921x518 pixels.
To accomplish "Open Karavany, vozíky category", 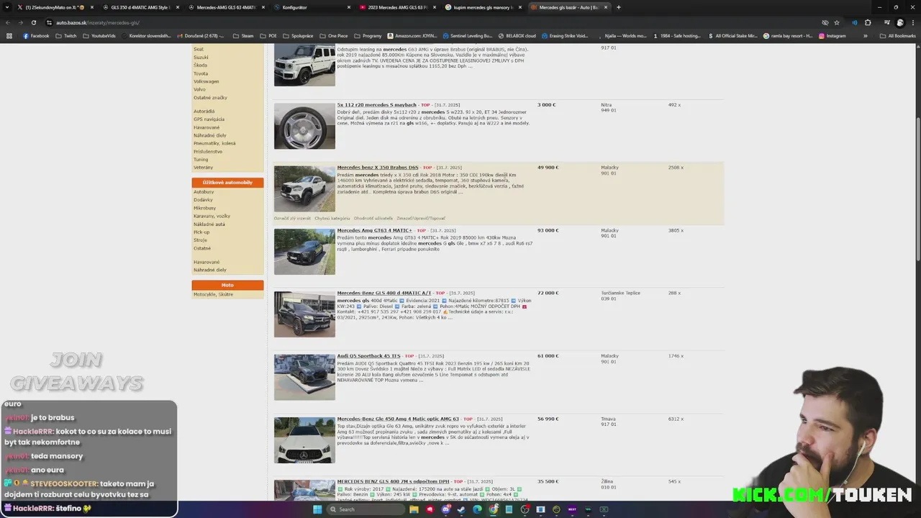I will coord(212,216).
